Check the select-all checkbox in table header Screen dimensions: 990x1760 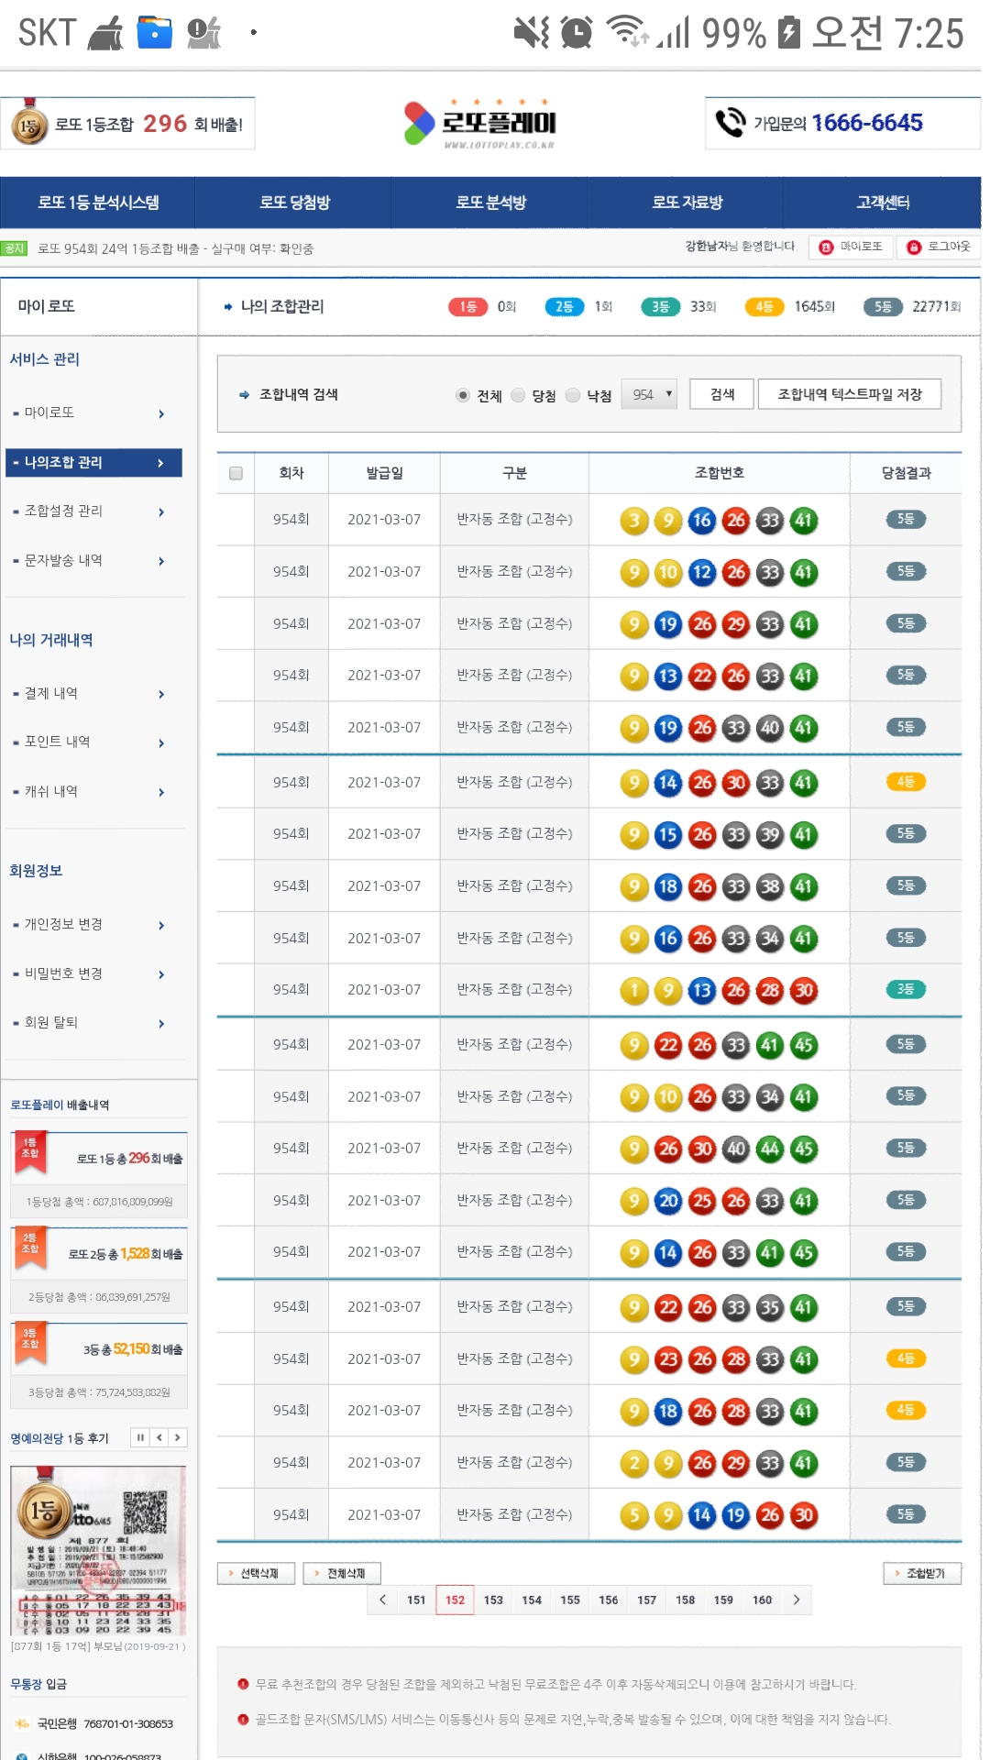pos(236,473)
